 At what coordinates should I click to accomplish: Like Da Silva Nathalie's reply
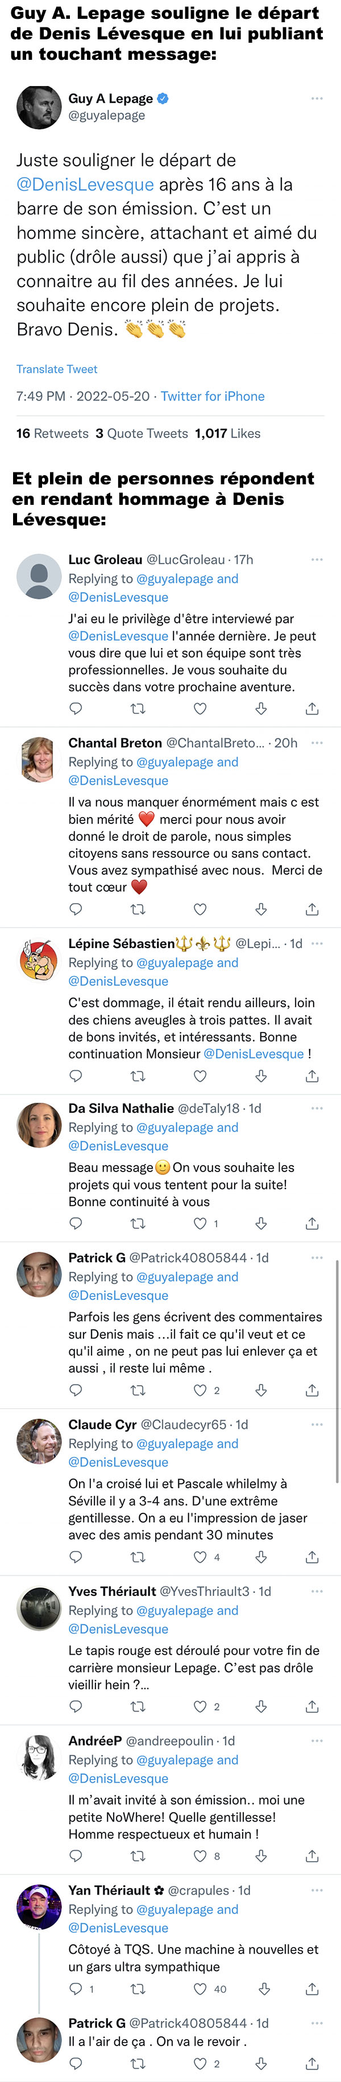click(200, 1224)
